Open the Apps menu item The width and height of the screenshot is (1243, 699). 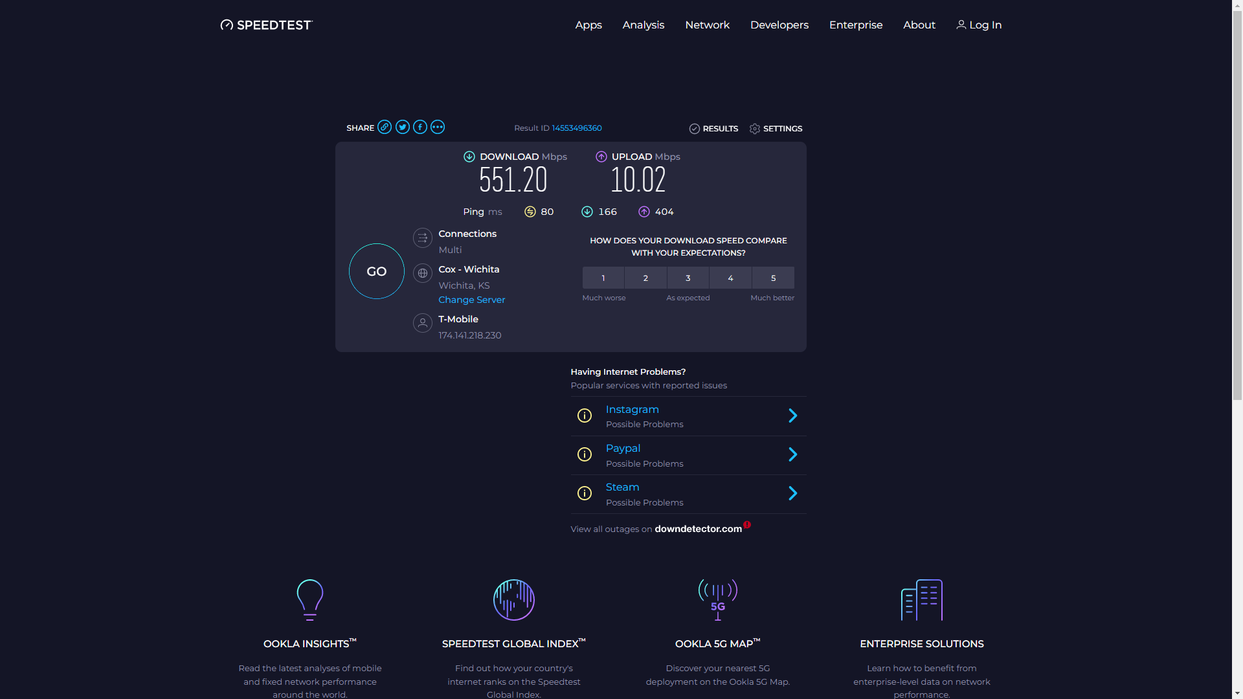tap(588, 25)
